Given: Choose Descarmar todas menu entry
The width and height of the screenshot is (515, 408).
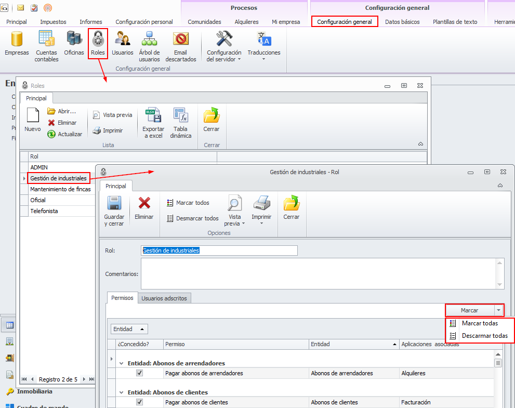Looking at the screenshot, I should pos(480,336).
